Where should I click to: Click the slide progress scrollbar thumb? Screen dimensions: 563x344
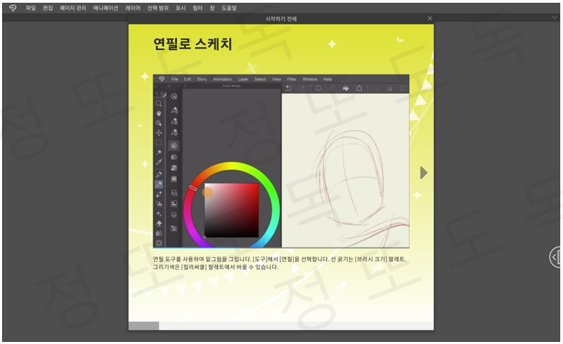[144, 326]
